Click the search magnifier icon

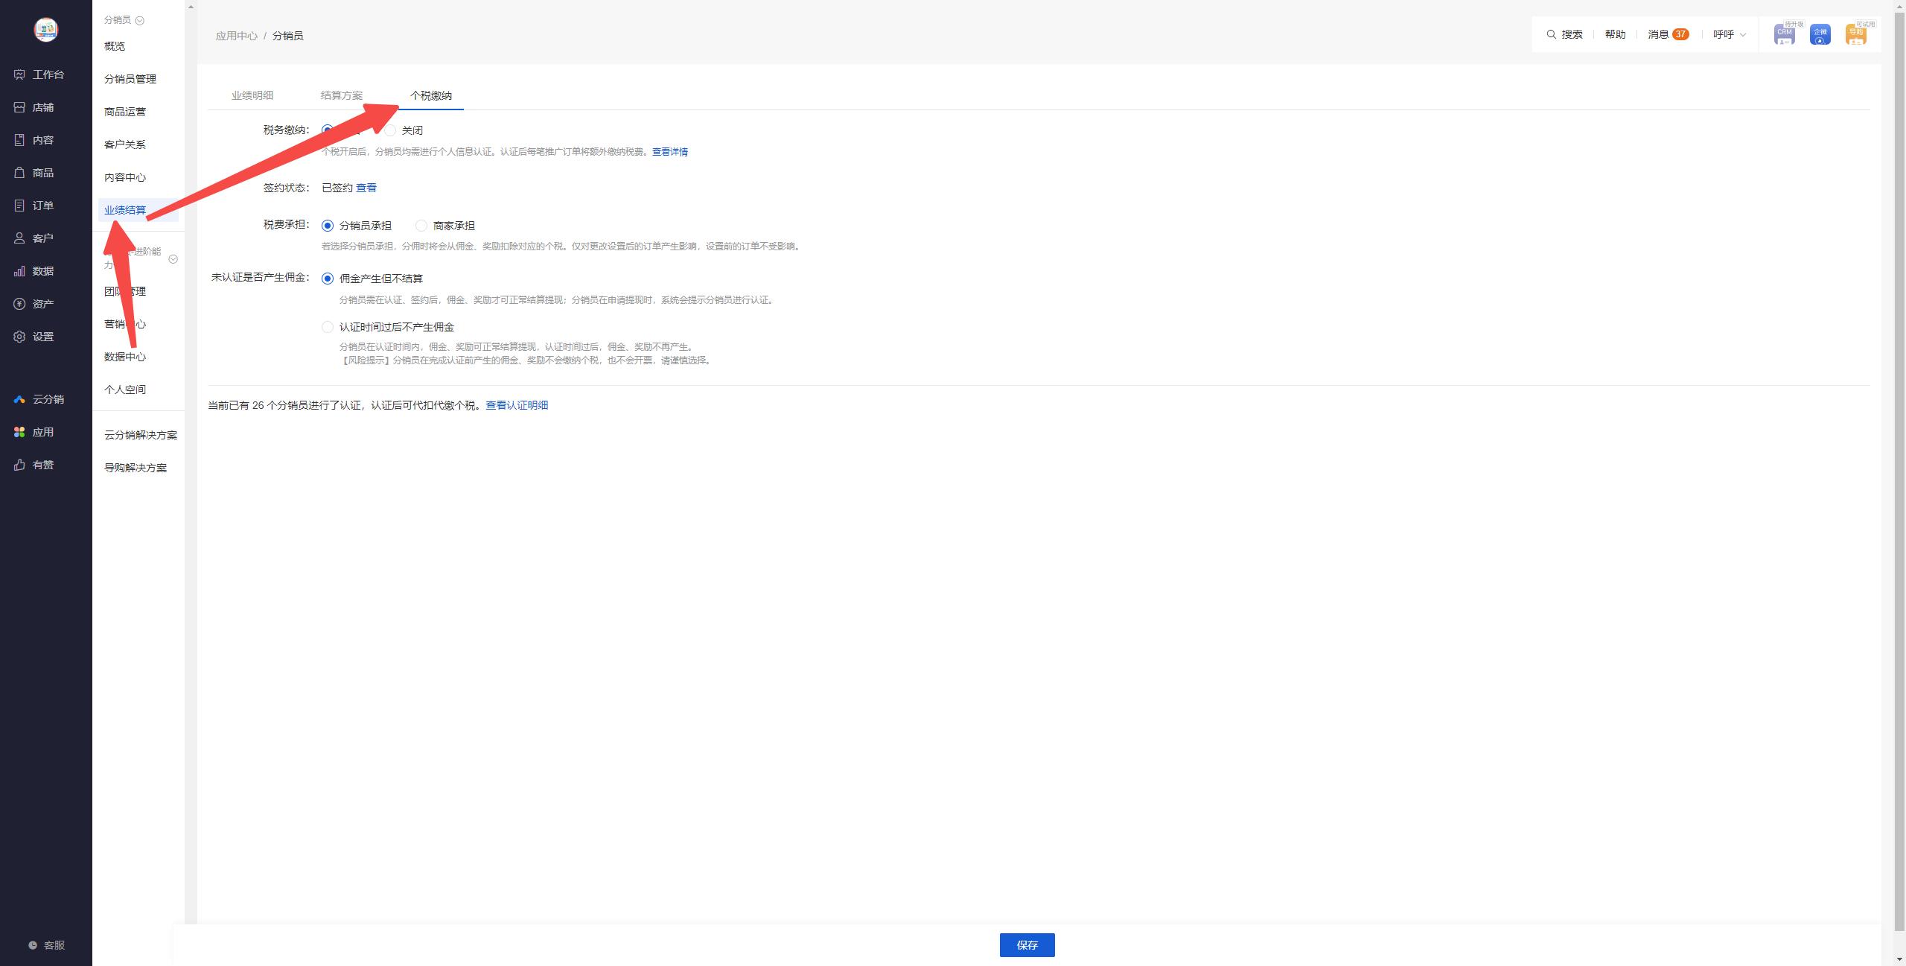pyautogui.click(x=1552, y=34)
